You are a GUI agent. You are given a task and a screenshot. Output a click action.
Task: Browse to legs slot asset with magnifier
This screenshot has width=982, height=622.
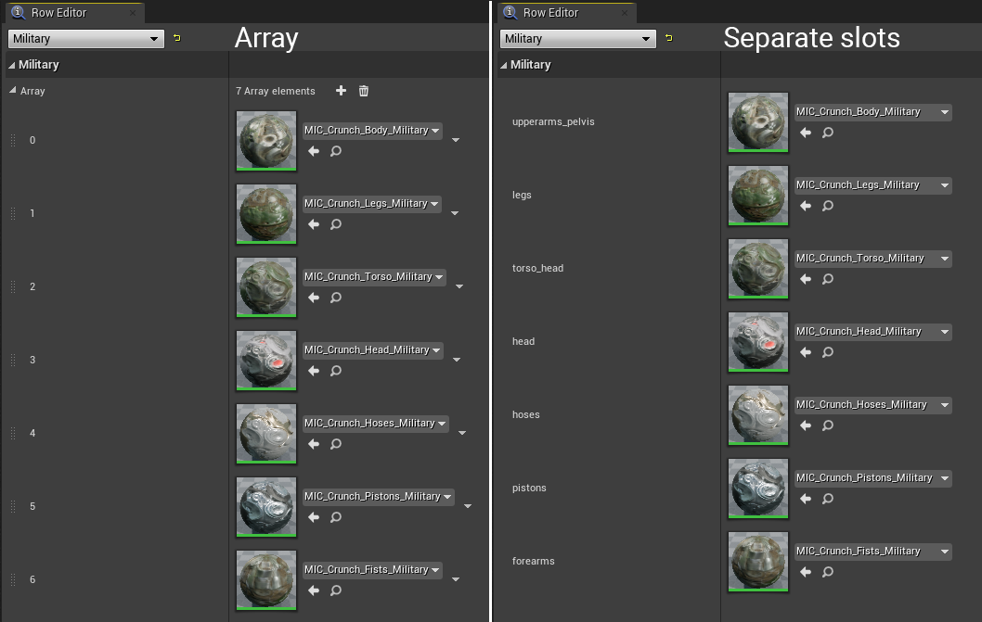tap(827, 206)
